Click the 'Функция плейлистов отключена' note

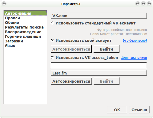click(122, 30)
